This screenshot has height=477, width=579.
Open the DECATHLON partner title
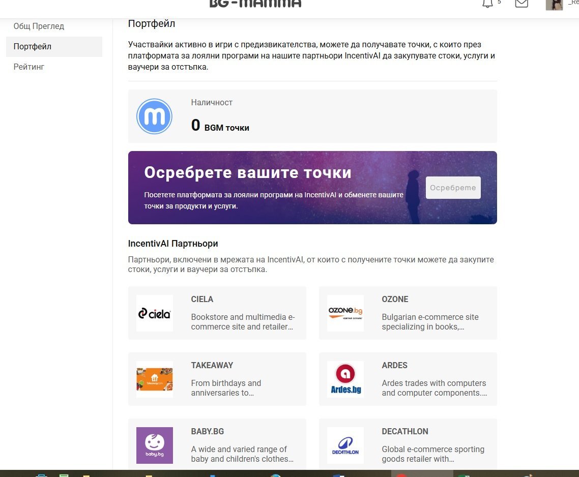click(404, 431)
